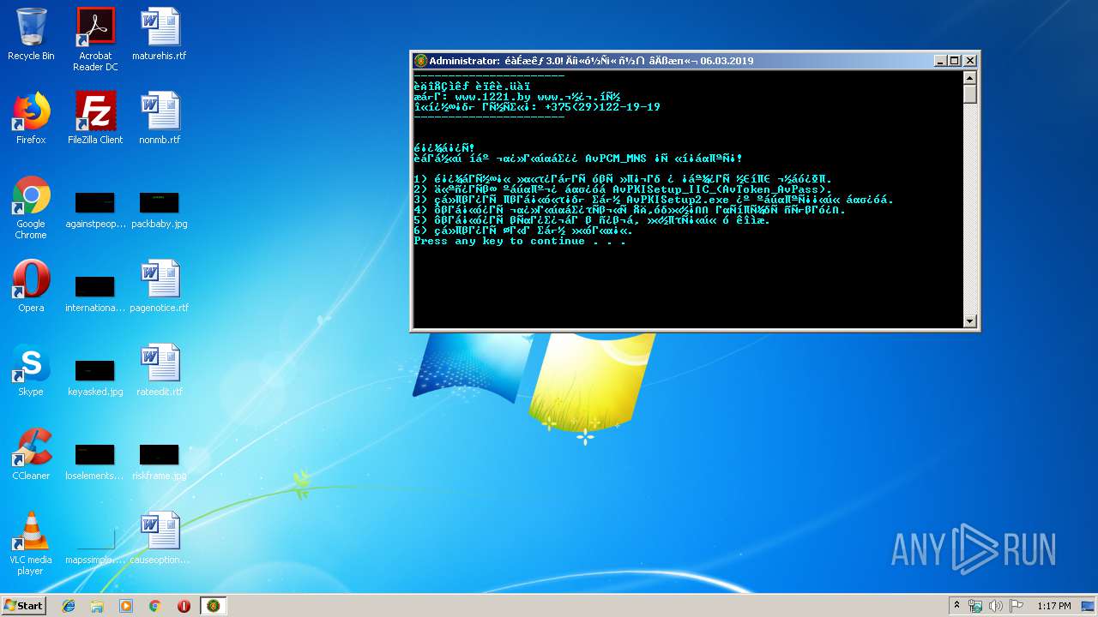
Task: Maximize the Administrator console window
Action: tap(954, 61)
